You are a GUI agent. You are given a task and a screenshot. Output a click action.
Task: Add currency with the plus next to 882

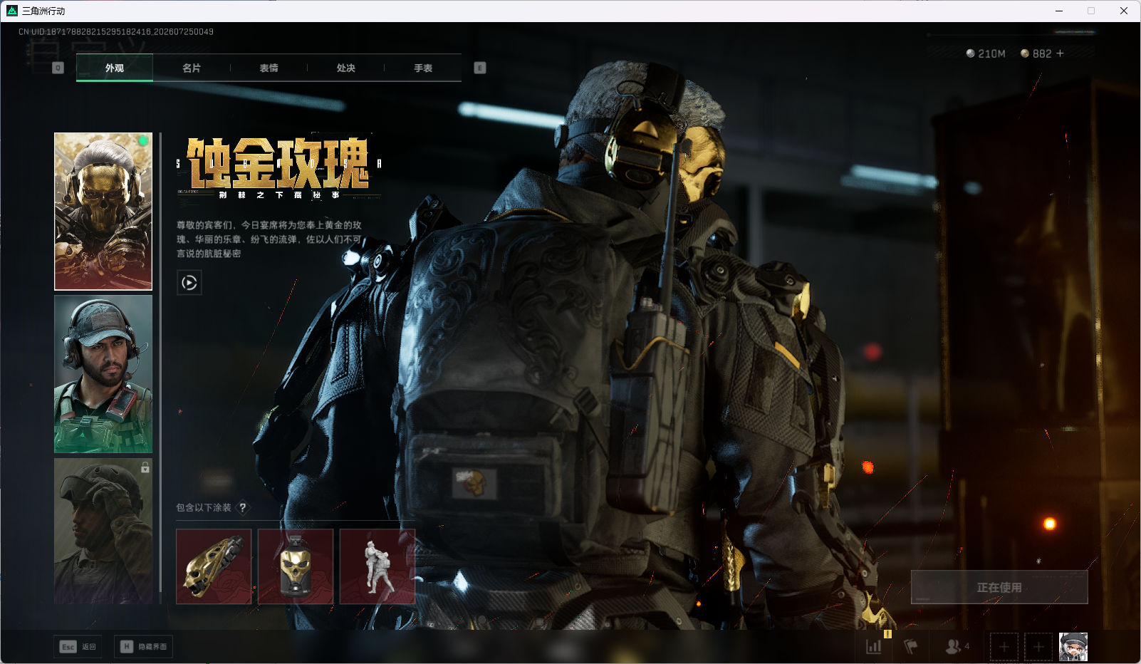pyautogui.click(x=1060, y=53)
